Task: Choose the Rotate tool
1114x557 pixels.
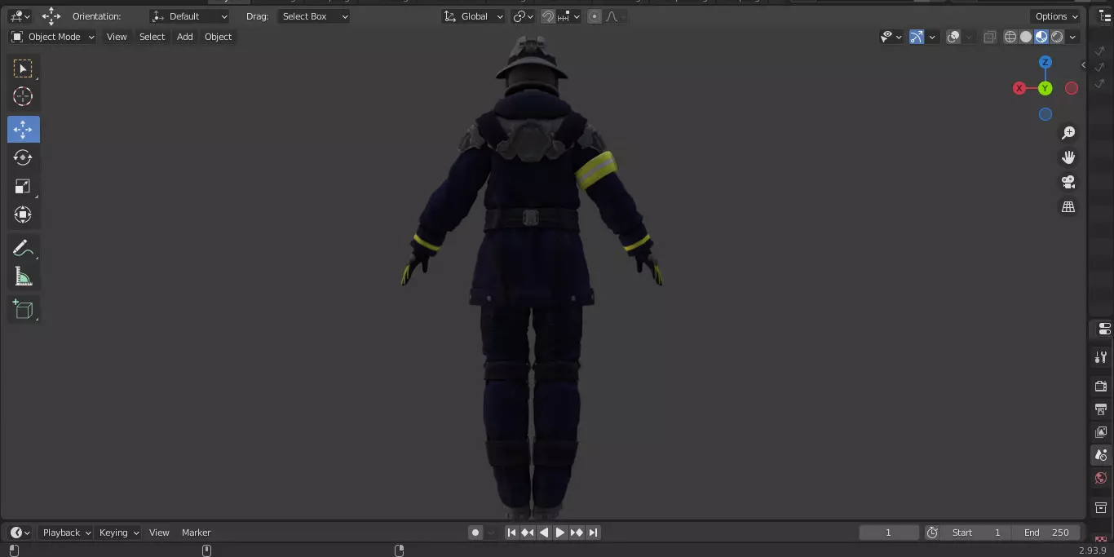Action: coord(23,157)
